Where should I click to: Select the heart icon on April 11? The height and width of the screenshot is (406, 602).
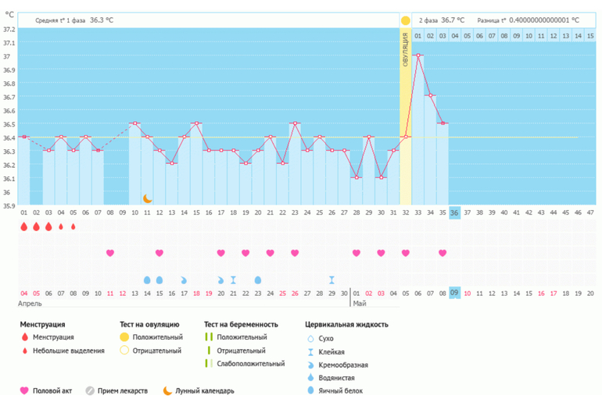point(110,253)
